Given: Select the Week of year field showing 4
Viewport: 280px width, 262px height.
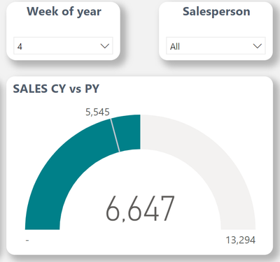Looking at the screenshot, I should 63,45.
